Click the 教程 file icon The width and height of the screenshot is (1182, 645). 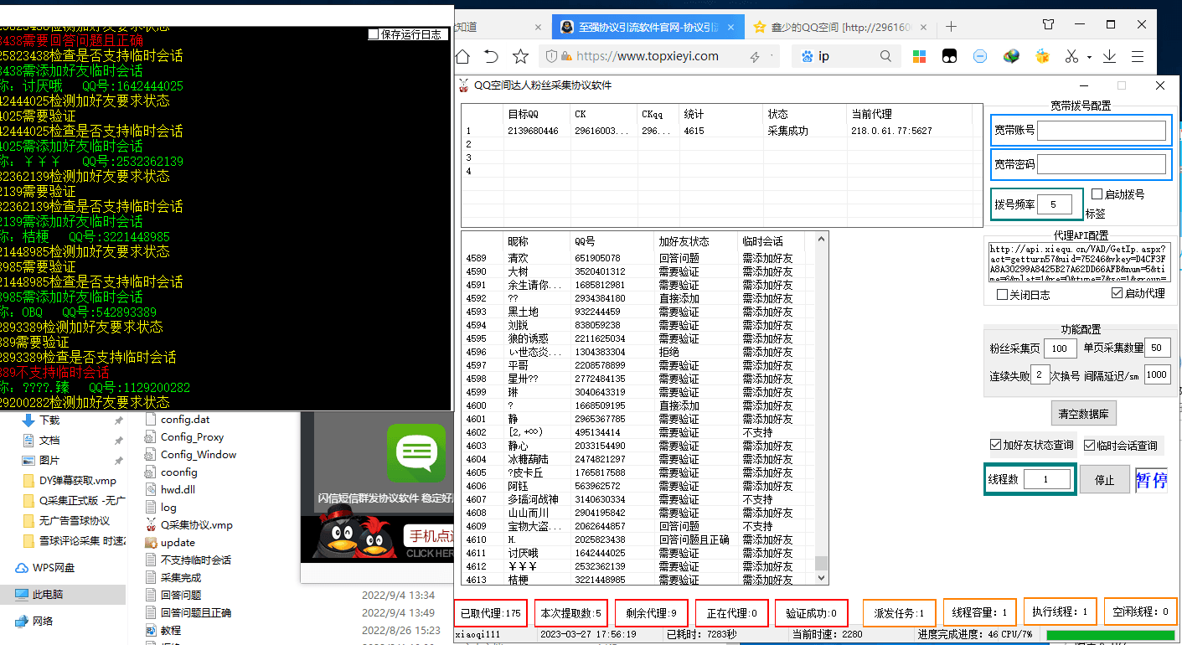tap(151, 631)
